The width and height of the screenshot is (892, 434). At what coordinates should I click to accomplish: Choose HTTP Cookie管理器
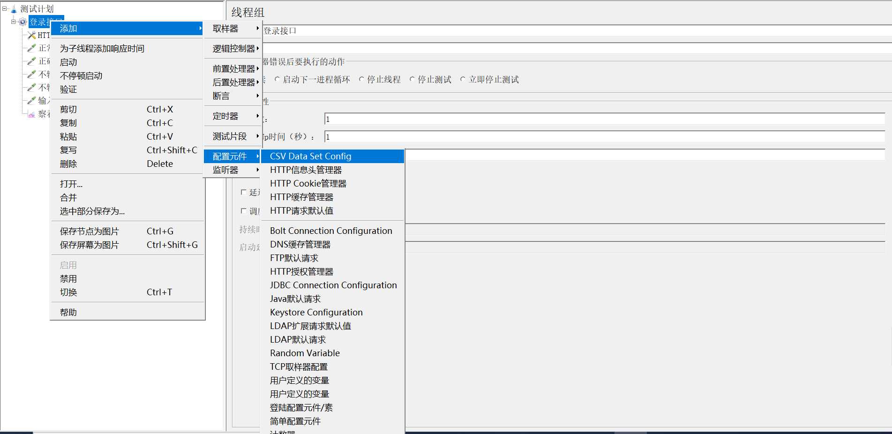[332, 183]
